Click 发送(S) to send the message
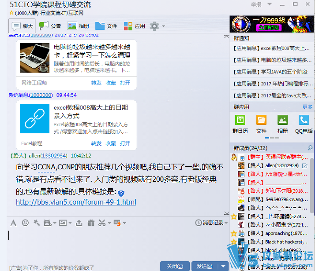 pos(204,266)
